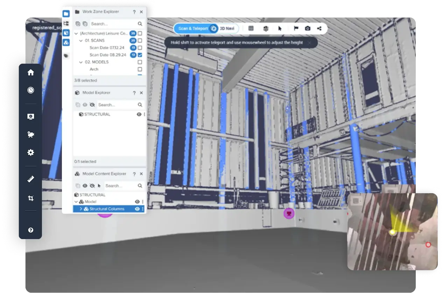The height and width of the screenshot is (293, 442).
Task: Click the Home icon in left sidebar
Action: [31, 72]
